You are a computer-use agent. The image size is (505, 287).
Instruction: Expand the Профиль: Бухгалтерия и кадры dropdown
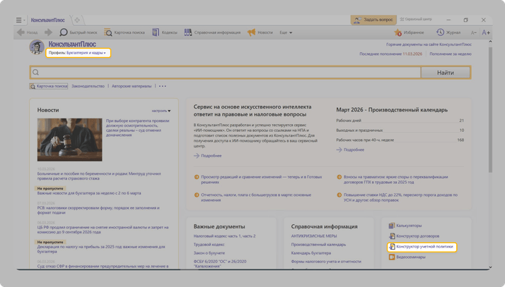coord(78,53)
